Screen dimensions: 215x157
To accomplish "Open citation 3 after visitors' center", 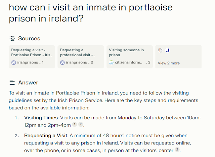I will [x=177, y=150].
